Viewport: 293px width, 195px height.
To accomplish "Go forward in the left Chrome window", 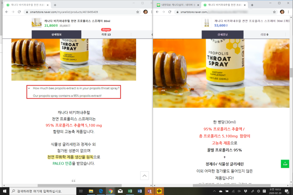I will (x=13, y=12).
